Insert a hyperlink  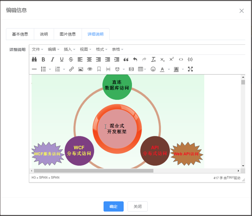pos(71,69)
